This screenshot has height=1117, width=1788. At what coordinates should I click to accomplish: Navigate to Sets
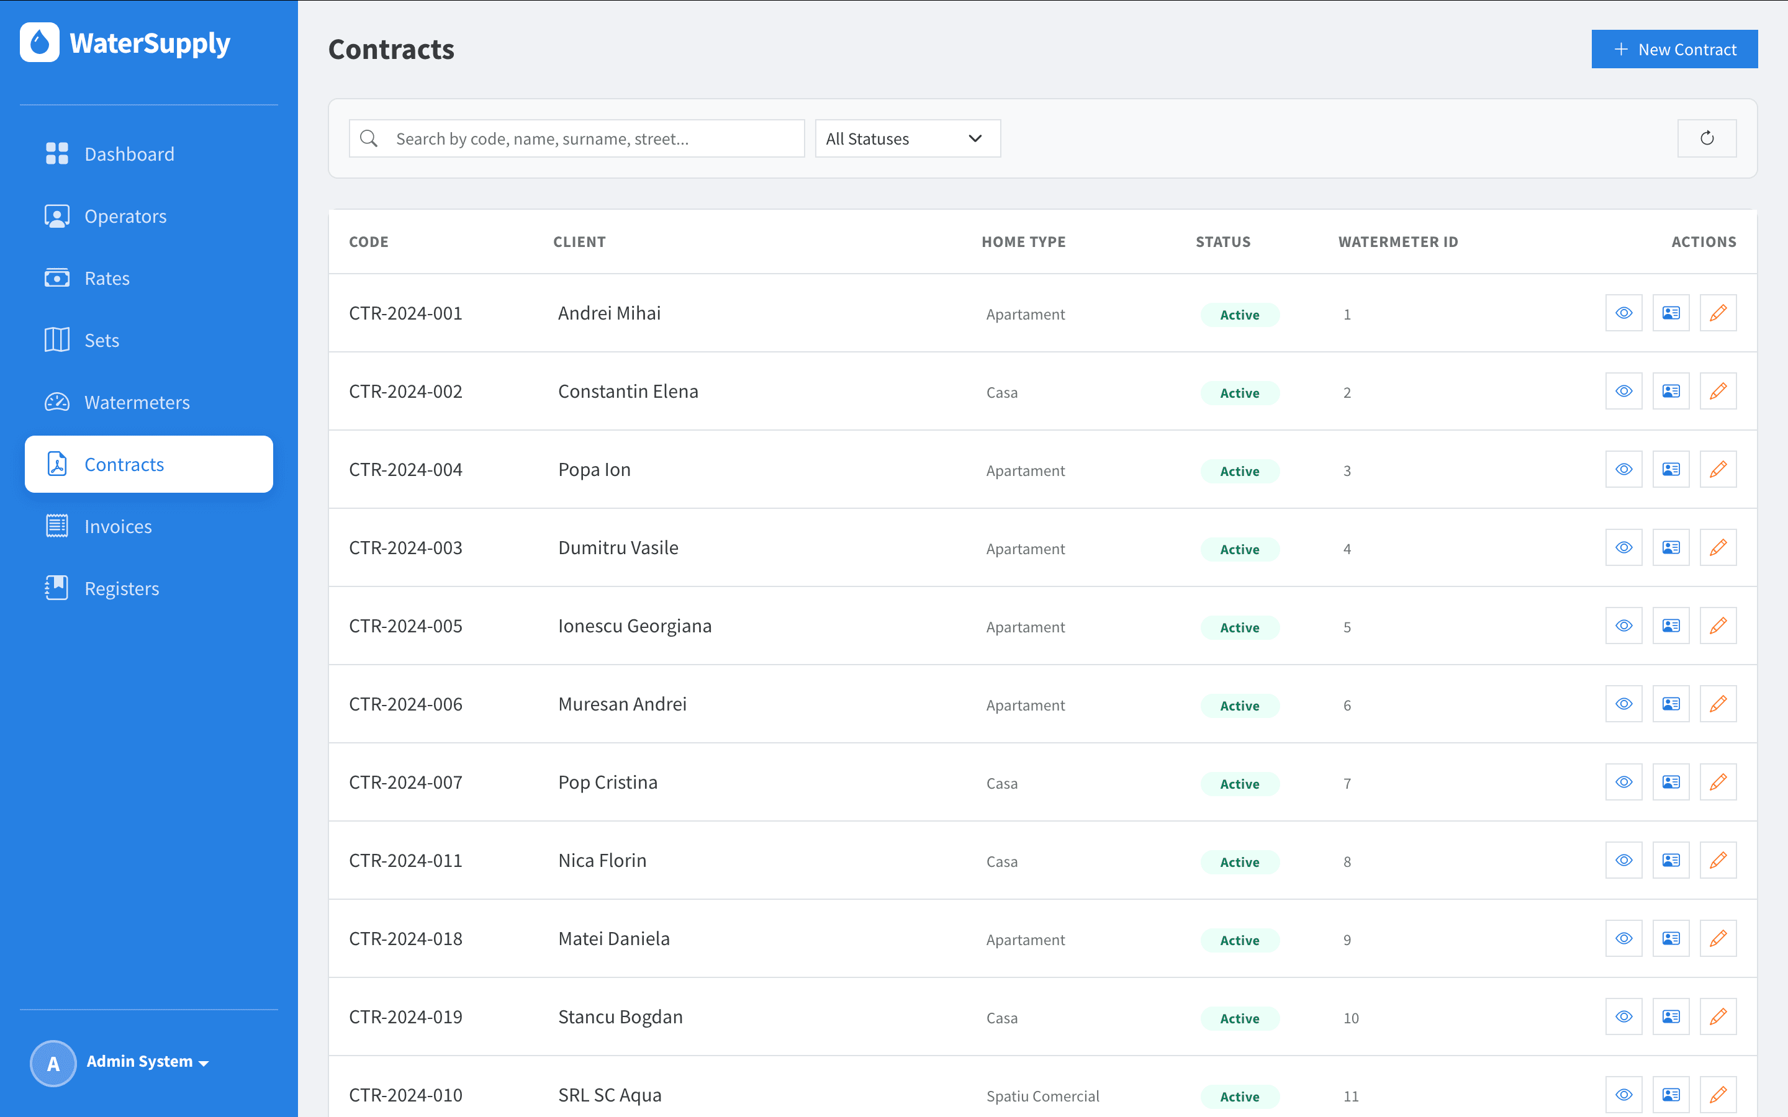(148, 340)
